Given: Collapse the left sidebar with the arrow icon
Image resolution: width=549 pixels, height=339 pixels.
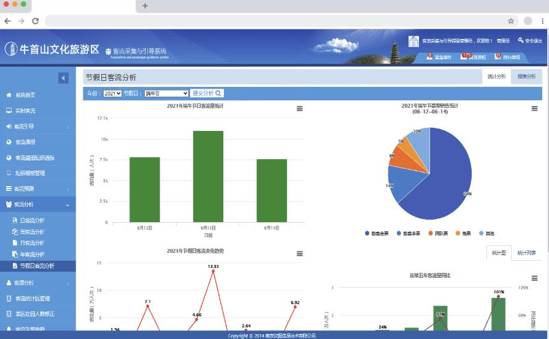Looking at the screenshot, I should point(63,78).
